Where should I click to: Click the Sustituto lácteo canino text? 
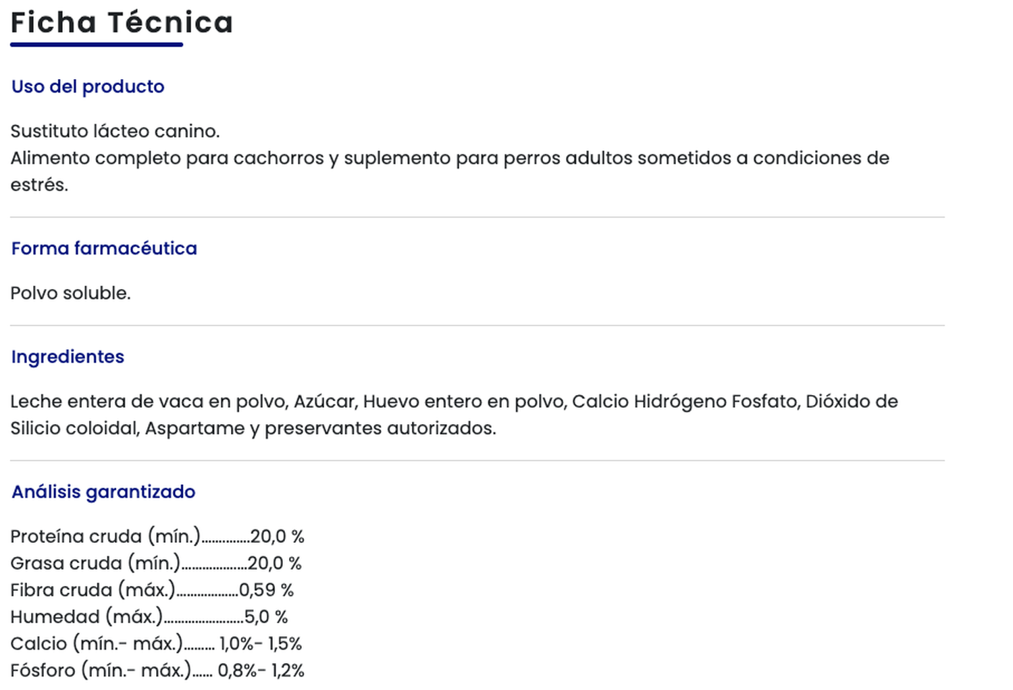[x=115, y=131]
